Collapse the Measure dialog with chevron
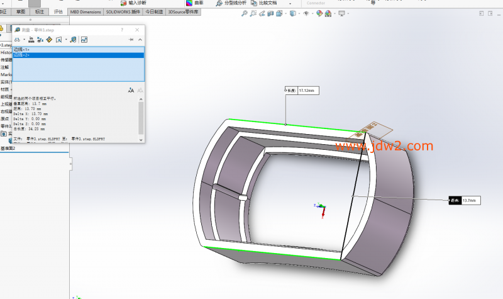503x299 pixels. 139,40
